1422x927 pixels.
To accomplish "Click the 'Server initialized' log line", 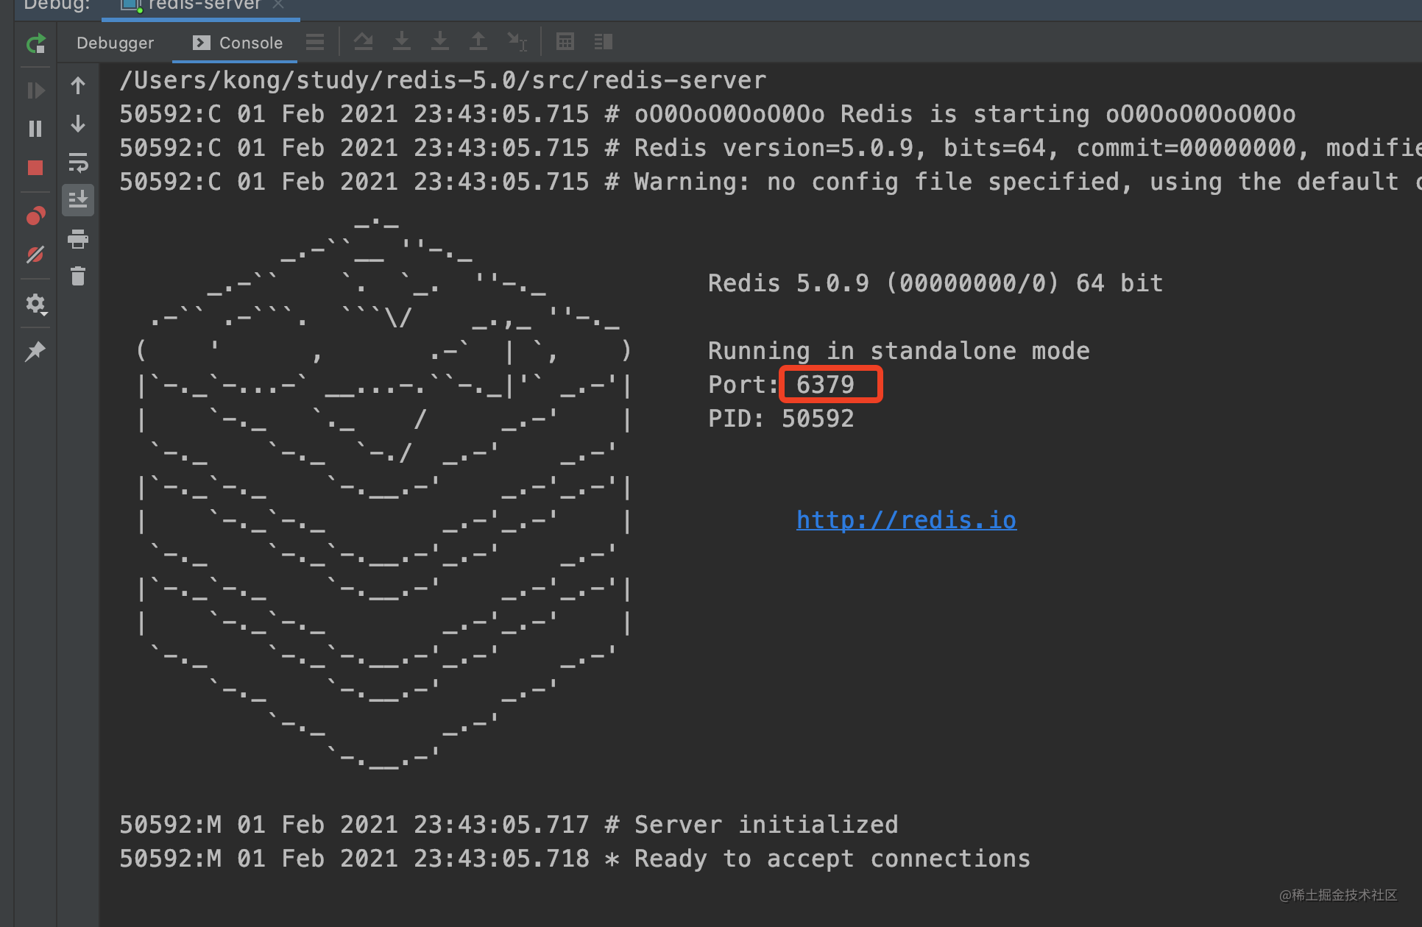I will [x=509, y=825].
